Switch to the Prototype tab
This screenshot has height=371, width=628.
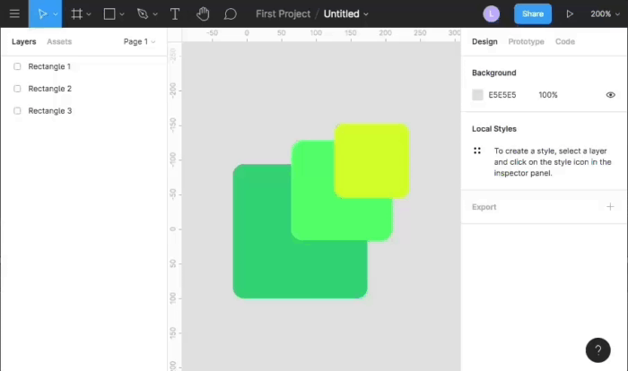point(526,42)
